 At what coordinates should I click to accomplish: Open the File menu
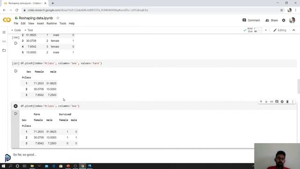(x=16, y=23)
